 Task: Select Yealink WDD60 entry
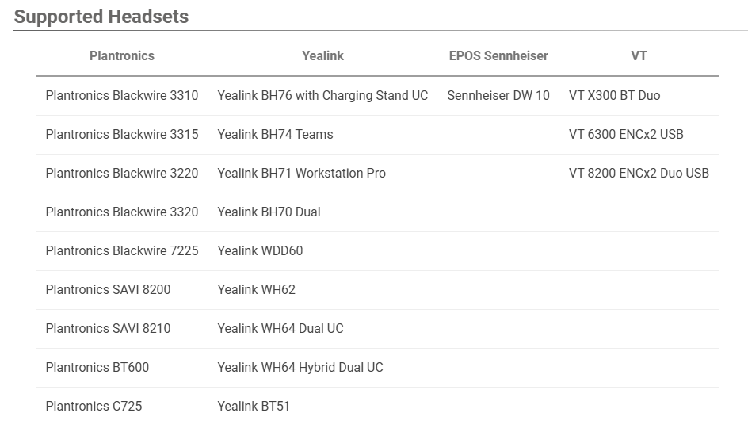click(x=260, y=250)
